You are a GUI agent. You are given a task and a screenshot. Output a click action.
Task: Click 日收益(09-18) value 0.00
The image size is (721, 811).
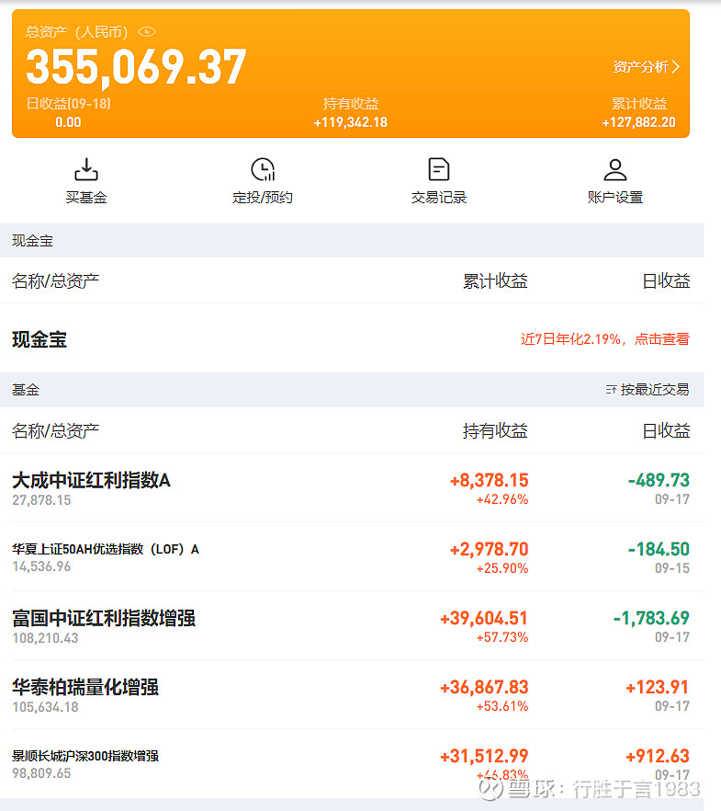[x=68, y=122]
